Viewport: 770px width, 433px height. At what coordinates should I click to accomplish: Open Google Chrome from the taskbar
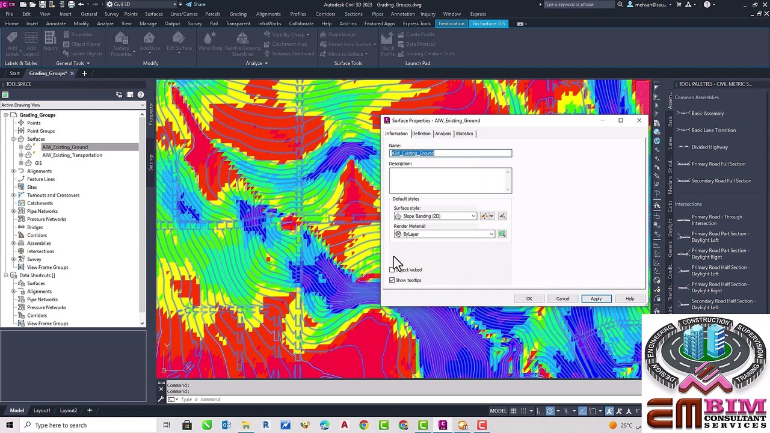pos(364,425)
